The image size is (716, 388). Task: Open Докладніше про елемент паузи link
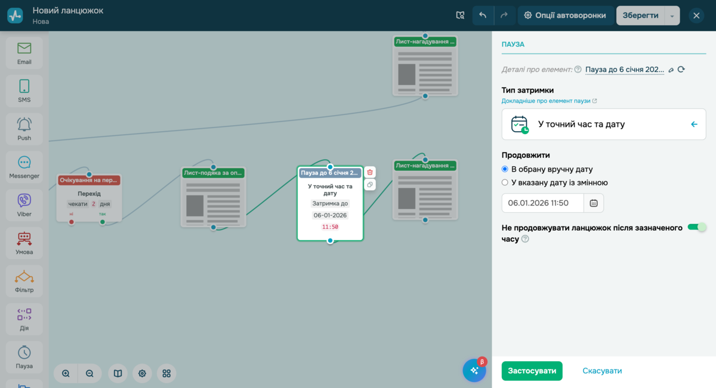(549, 101)
